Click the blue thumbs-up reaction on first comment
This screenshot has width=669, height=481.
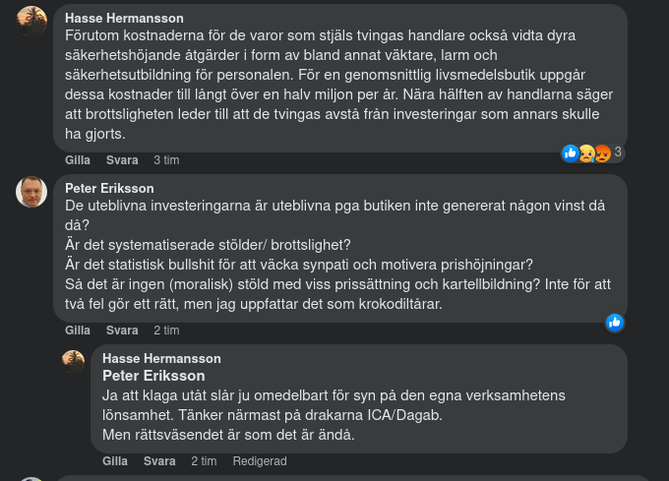571,152
